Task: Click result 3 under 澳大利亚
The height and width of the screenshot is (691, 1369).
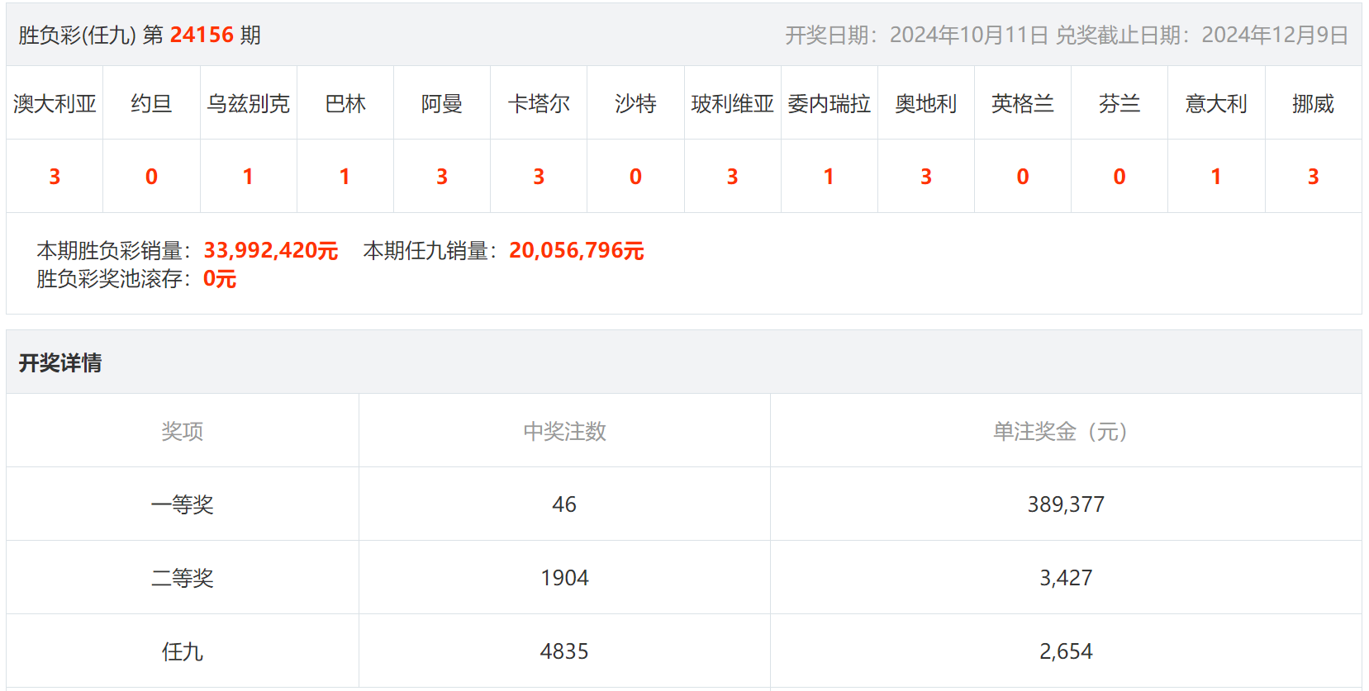Action: 55,177
